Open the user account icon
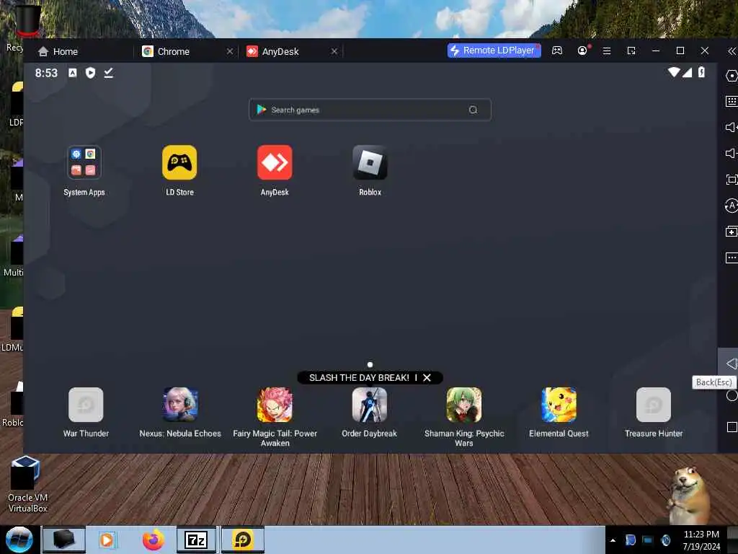Image resolution: width=738 pixels, height=554 pixels. point(582,50)
